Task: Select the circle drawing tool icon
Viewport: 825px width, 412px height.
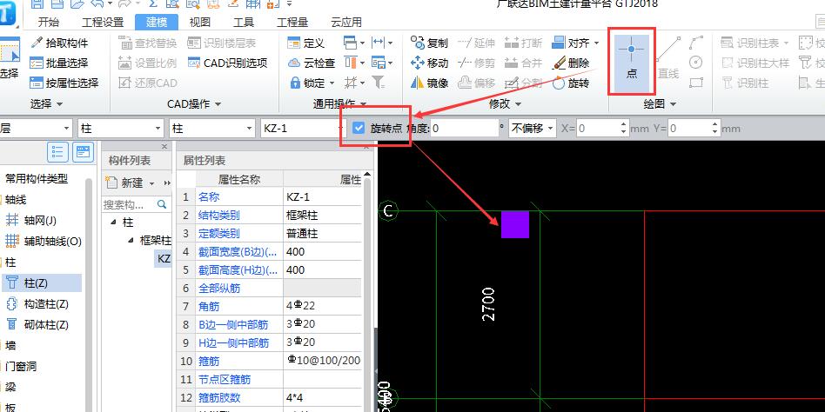Action: (696, 63)
